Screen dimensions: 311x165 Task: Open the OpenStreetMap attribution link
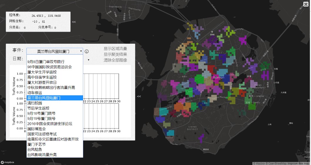pos(276,163)
